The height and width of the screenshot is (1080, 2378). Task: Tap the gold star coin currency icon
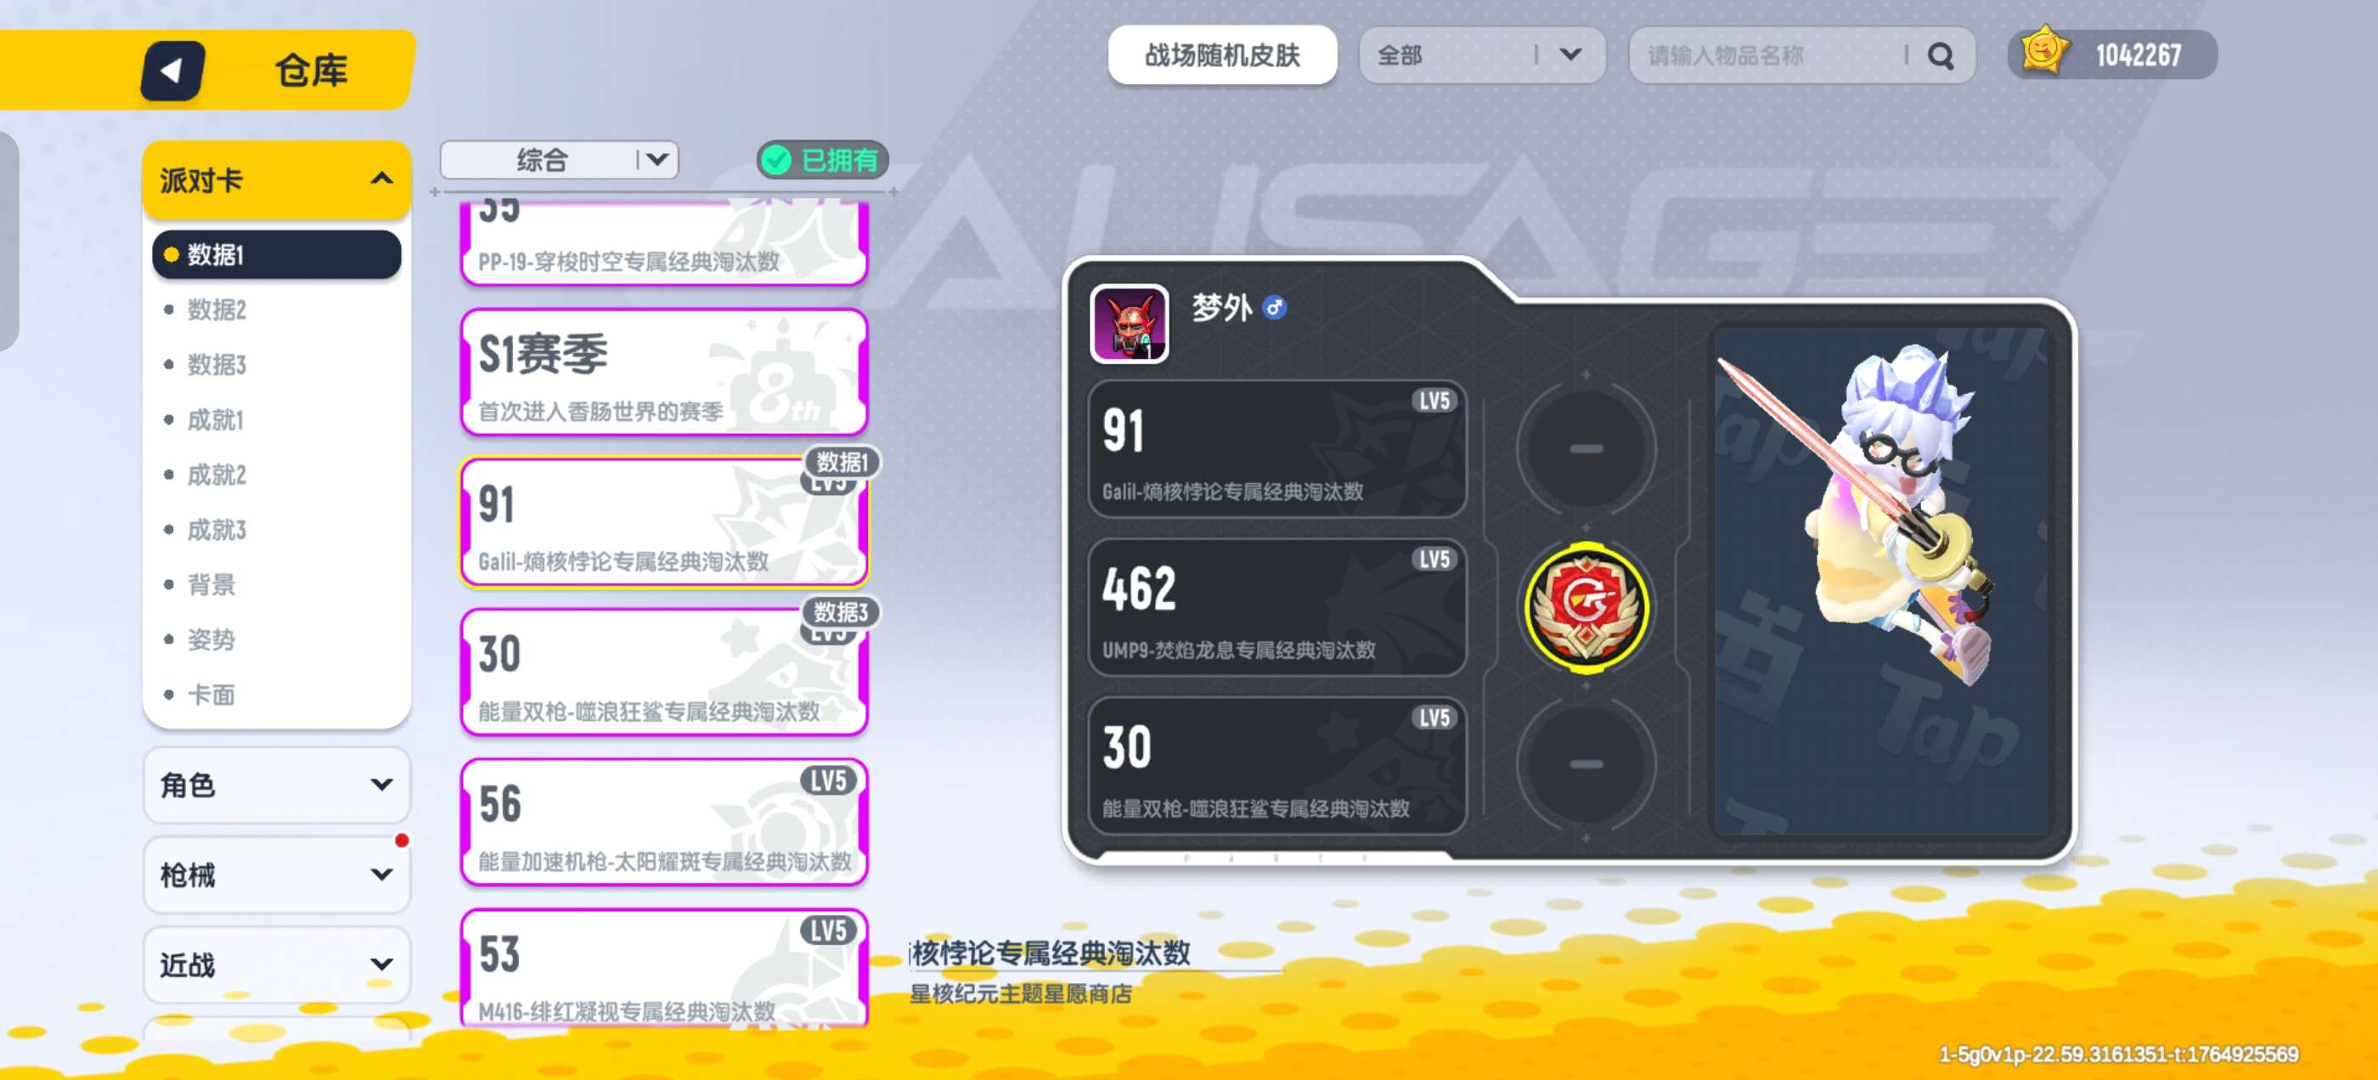[2044, 53]
